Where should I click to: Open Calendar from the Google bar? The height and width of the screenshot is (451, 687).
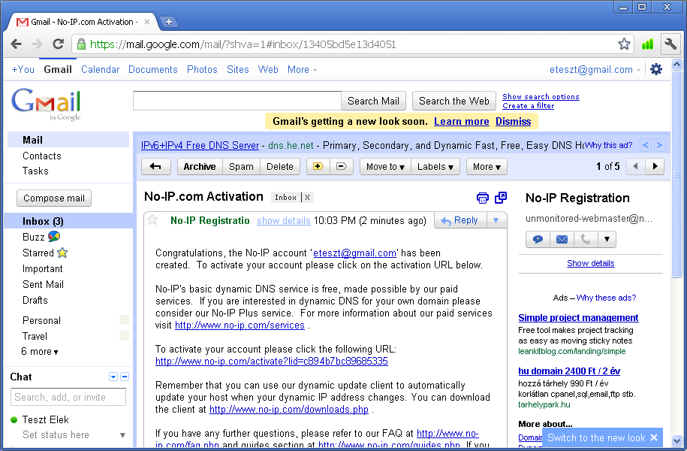(x=100, y=69)
